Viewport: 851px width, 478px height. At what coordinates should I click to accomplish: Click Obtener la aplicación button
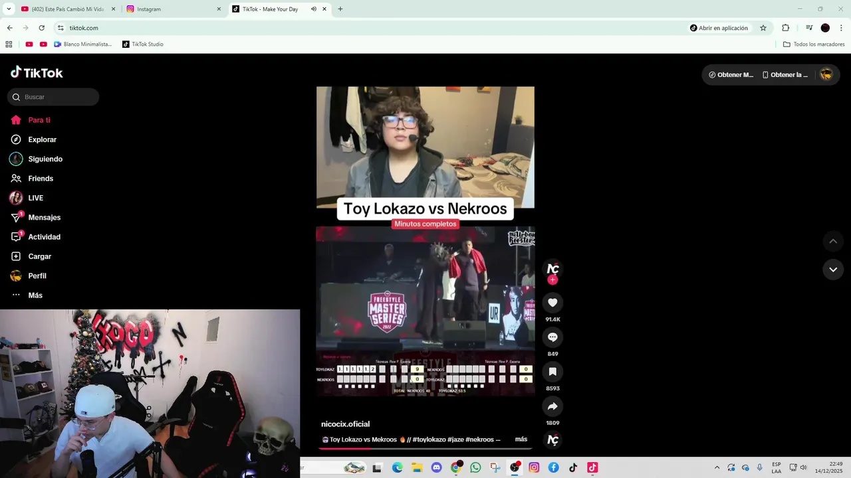(785, 75)
